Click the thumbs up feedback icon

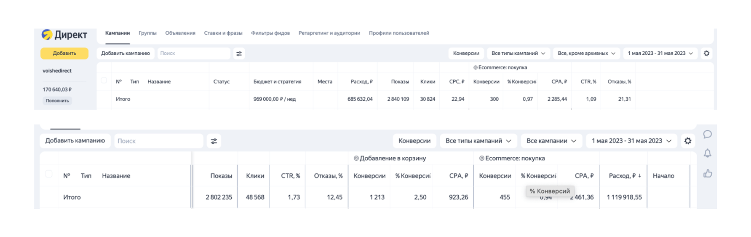click(707, 173)
